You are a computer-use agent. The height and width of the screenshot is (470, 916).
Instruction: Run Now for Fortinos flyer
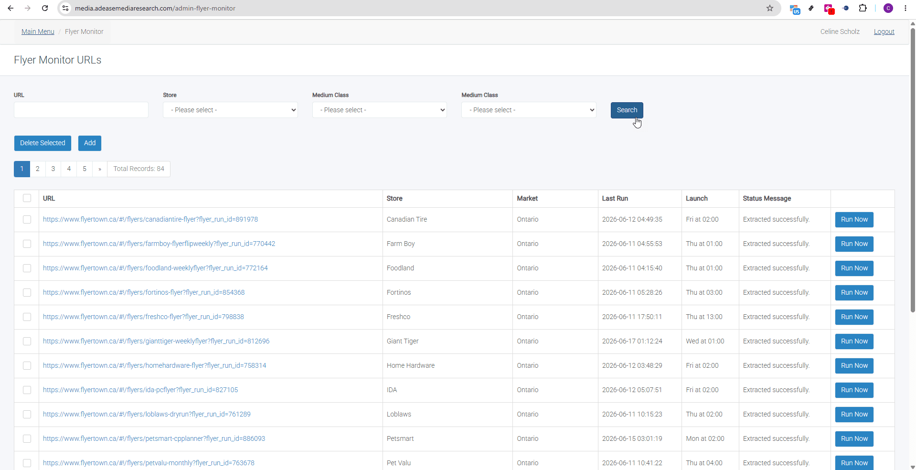854,293
